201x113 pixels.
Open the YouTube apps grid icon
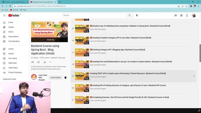click(181, 15)
